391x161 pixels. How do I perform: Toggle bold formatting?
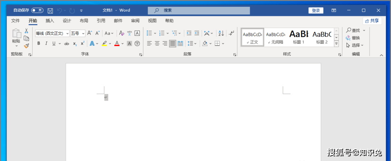[39, 44]
